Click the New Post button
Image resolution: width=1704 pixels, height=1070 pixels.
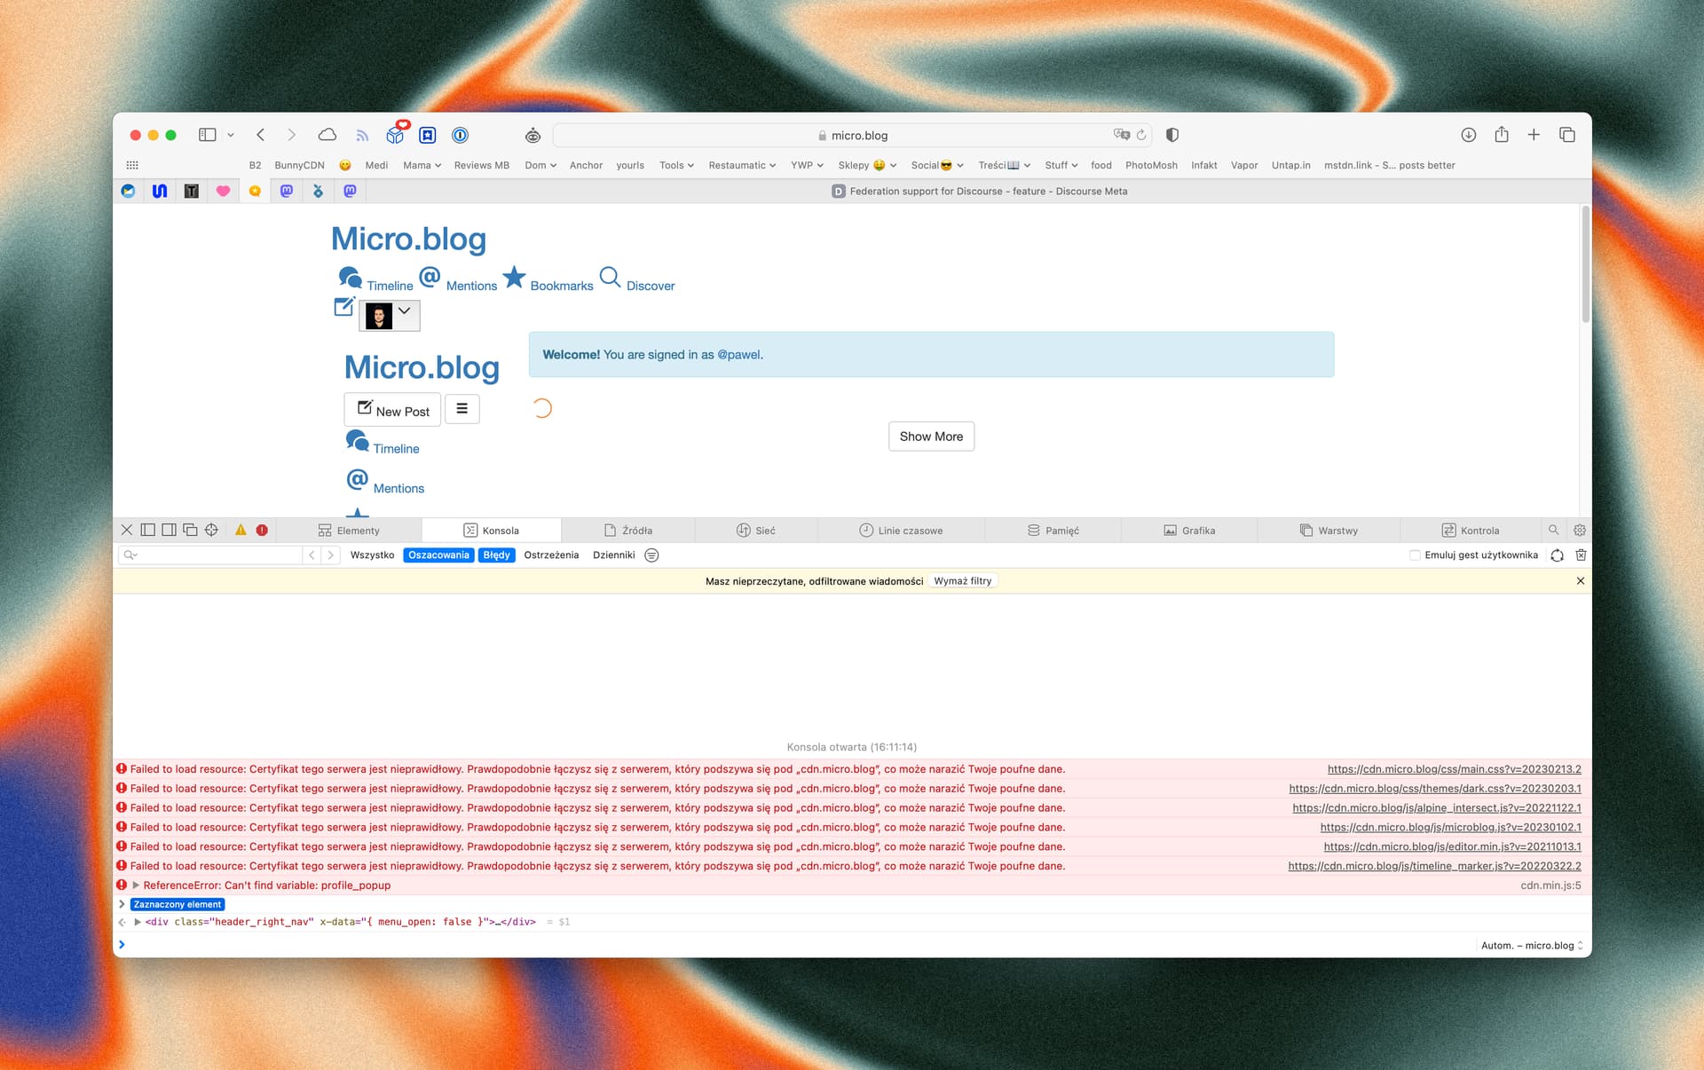pyautogui.click(x=392, y=410)
